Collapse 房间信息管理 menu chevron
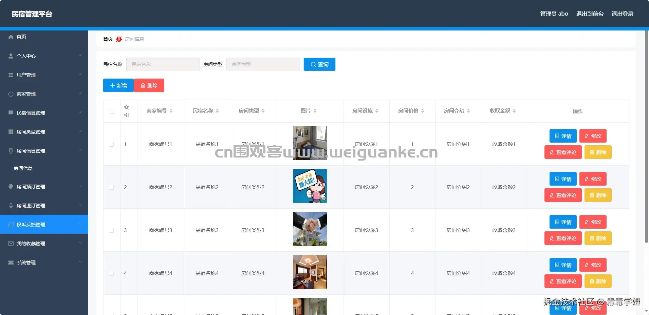The height and width of the screenshot is (315, 649). pos(80,150)
